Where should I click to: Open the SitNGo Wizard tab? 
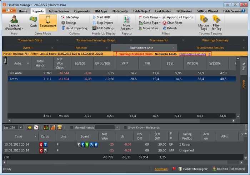(x=207, y=11)
